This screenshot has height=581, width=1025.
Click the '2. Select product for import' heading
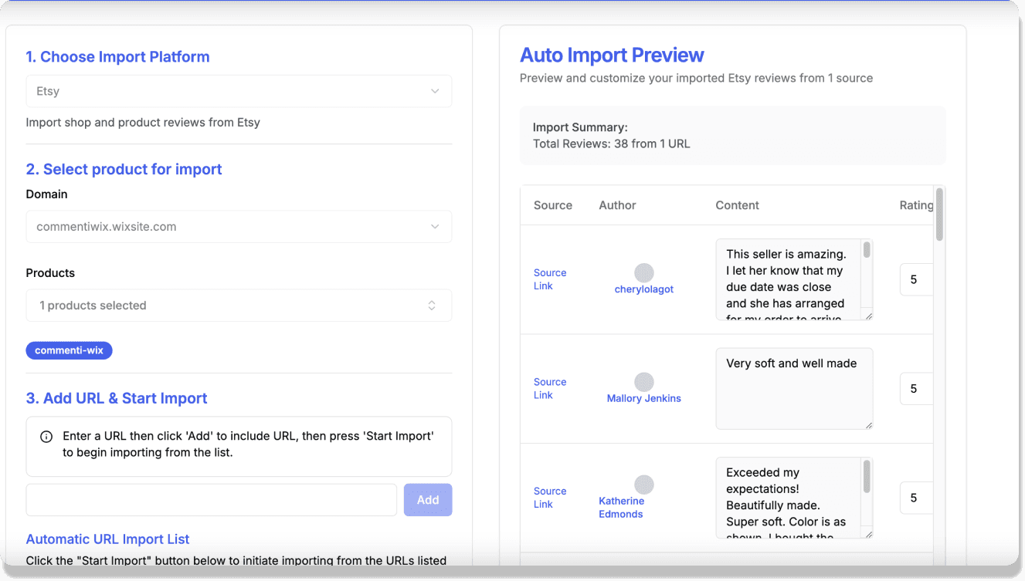pyautogui.click(x=124, y=169)
